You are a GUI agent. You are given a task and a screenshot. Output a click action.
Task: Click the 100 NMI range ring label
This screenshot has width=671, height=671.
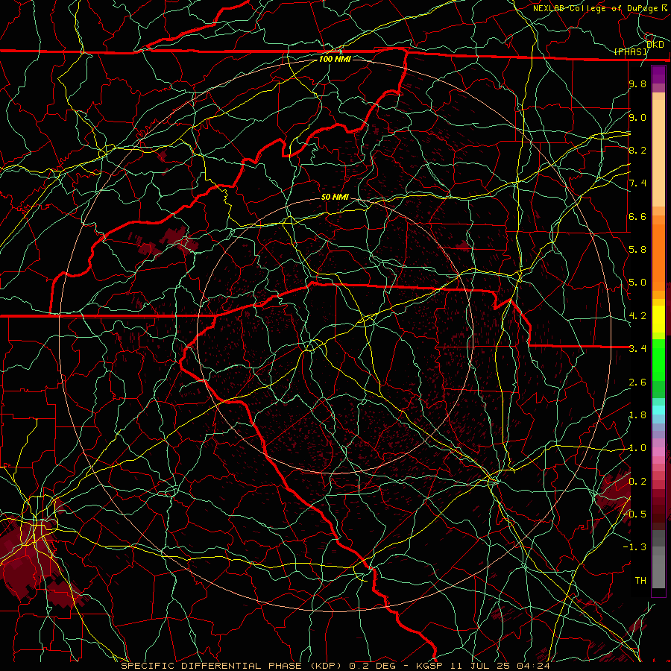(335, 59)
